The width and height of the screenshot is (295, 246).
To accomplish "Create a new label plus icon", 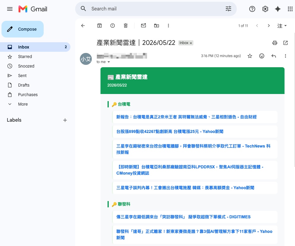I will [x=65, y=120].
